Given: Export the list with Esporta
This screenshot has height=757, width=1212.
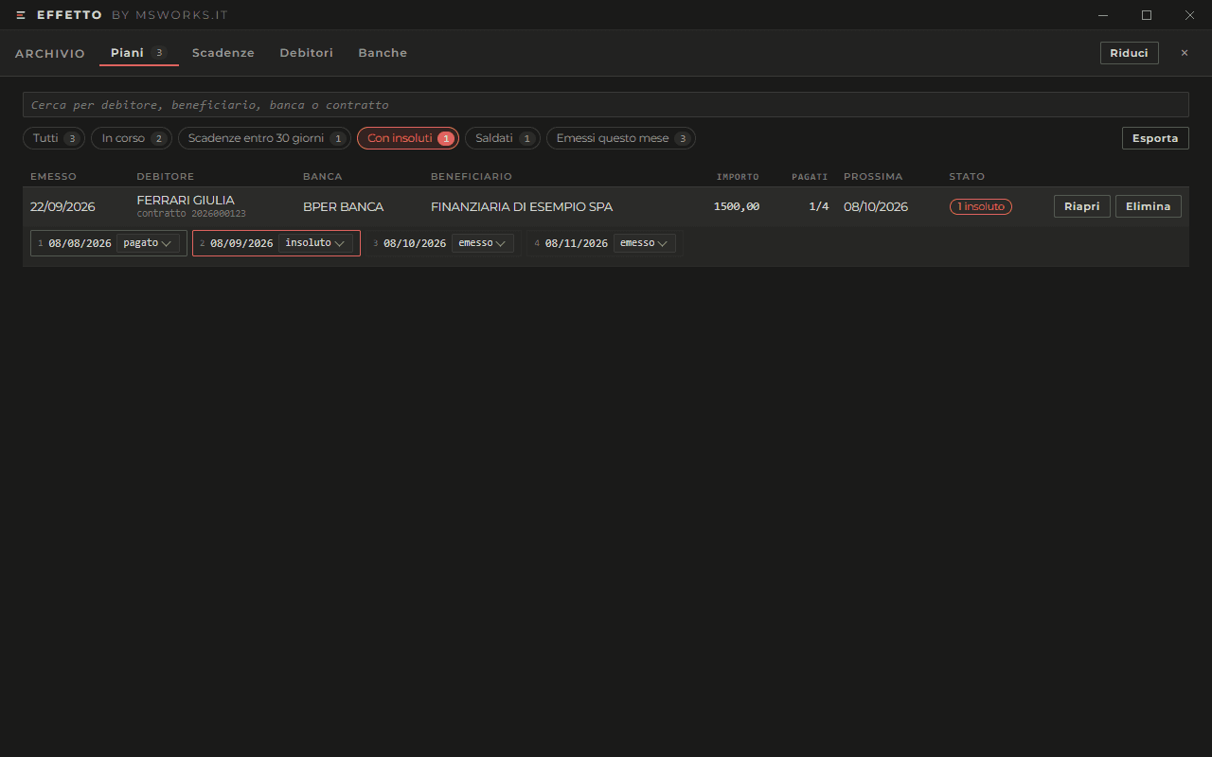Looking at the screenshot, I should [1155, 138].
